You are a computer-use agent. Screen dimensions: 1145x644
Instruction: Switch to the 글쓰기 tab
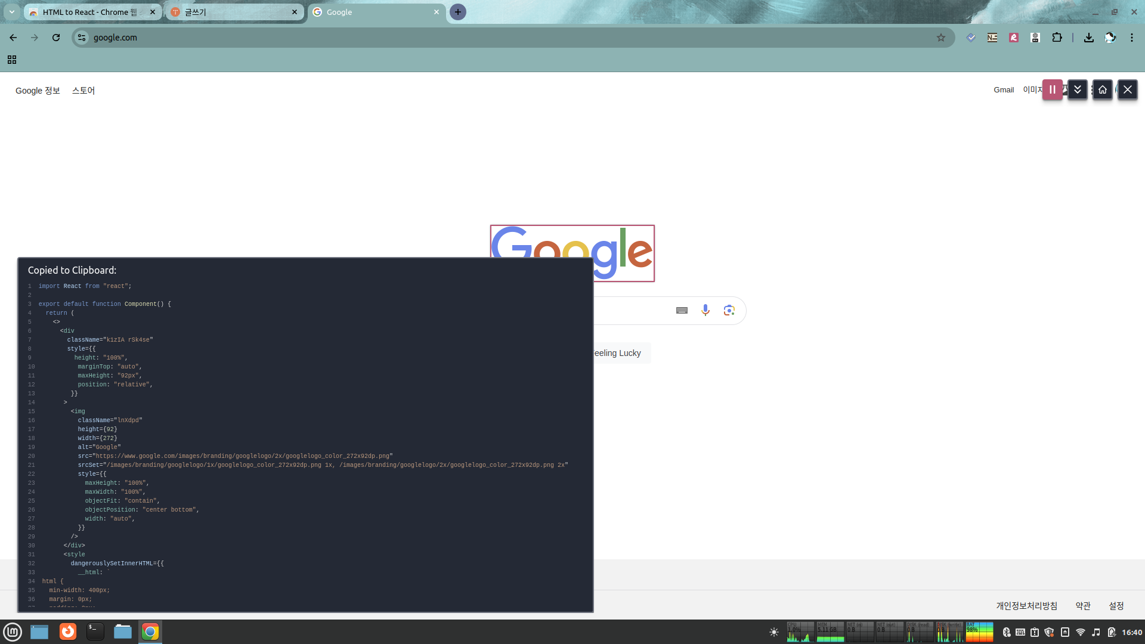[x=233, y=12]
